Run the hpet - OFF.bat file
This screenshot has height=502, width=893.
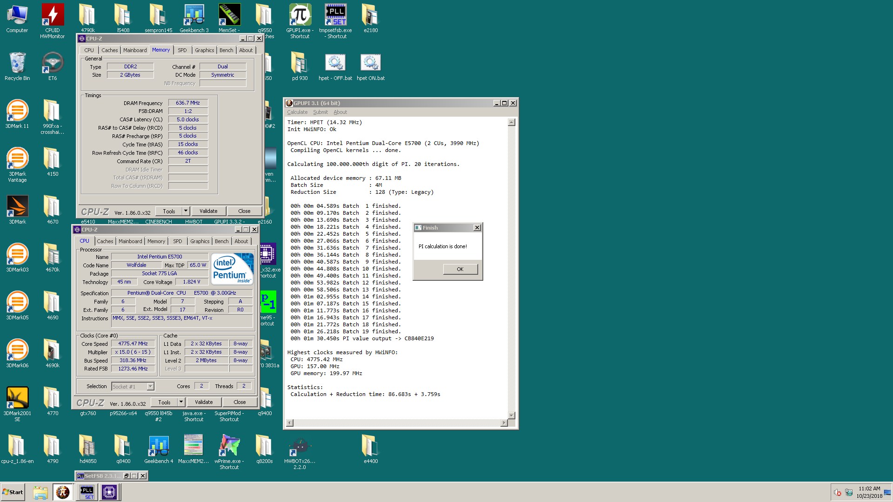tap(335, 66)
